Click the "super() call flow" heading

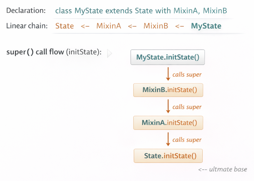pos(35,52)
